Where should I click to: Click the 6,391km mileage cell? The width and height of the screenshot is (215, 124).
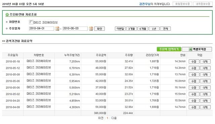pos(75,74)
